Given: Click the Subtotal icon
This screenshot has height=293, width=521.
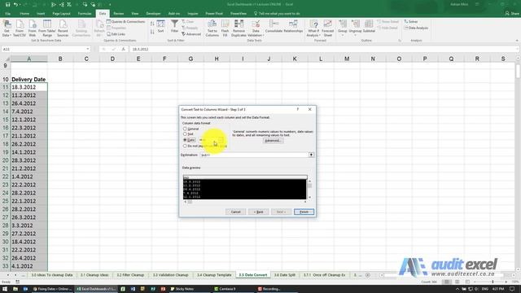Looking at the screenshot, I should pyautogui.click(x=369, y=26).
